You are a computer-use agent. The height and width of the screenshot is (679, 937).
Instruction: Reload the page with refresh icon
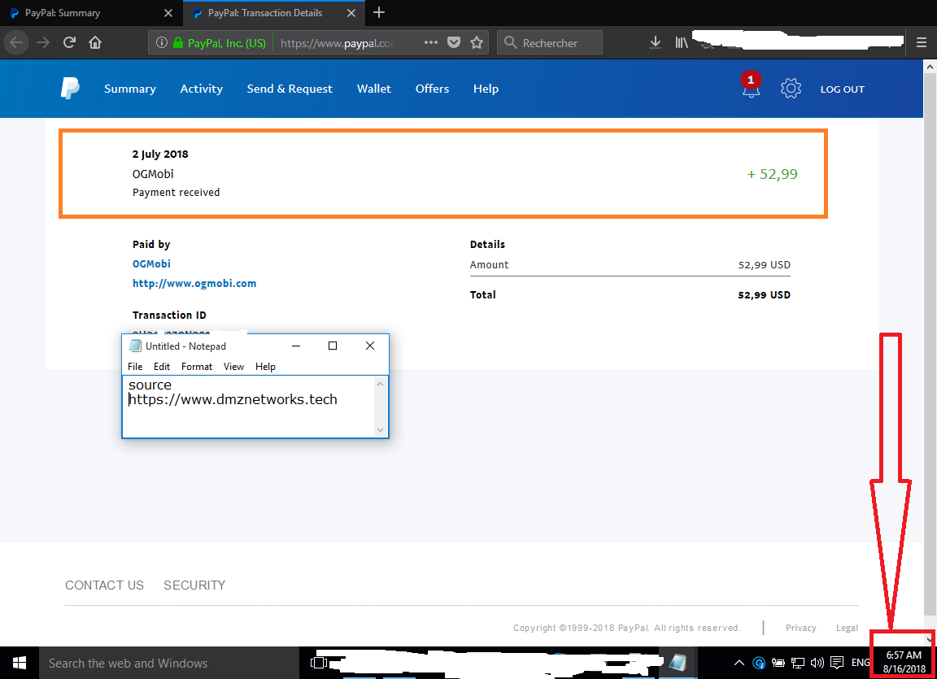point(69,42)
